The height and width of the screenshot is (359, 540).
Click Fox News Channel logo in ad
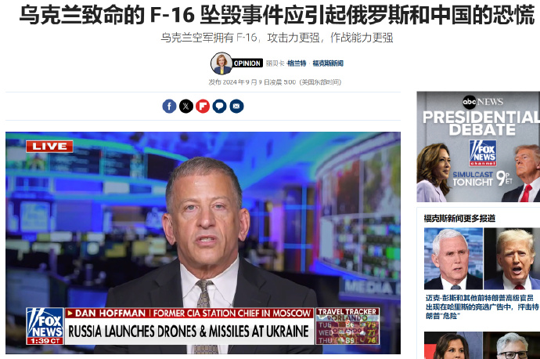pos(483,153)
